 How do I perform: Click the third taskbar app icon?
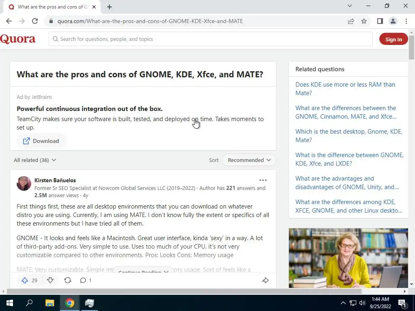(90, 303)
